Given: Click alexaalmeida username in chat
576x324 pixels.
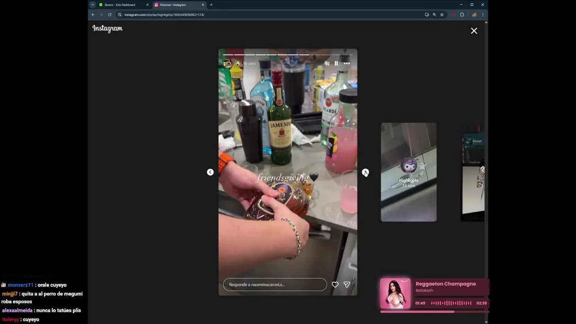Looking at the screenshot, I should click(17, 310).
